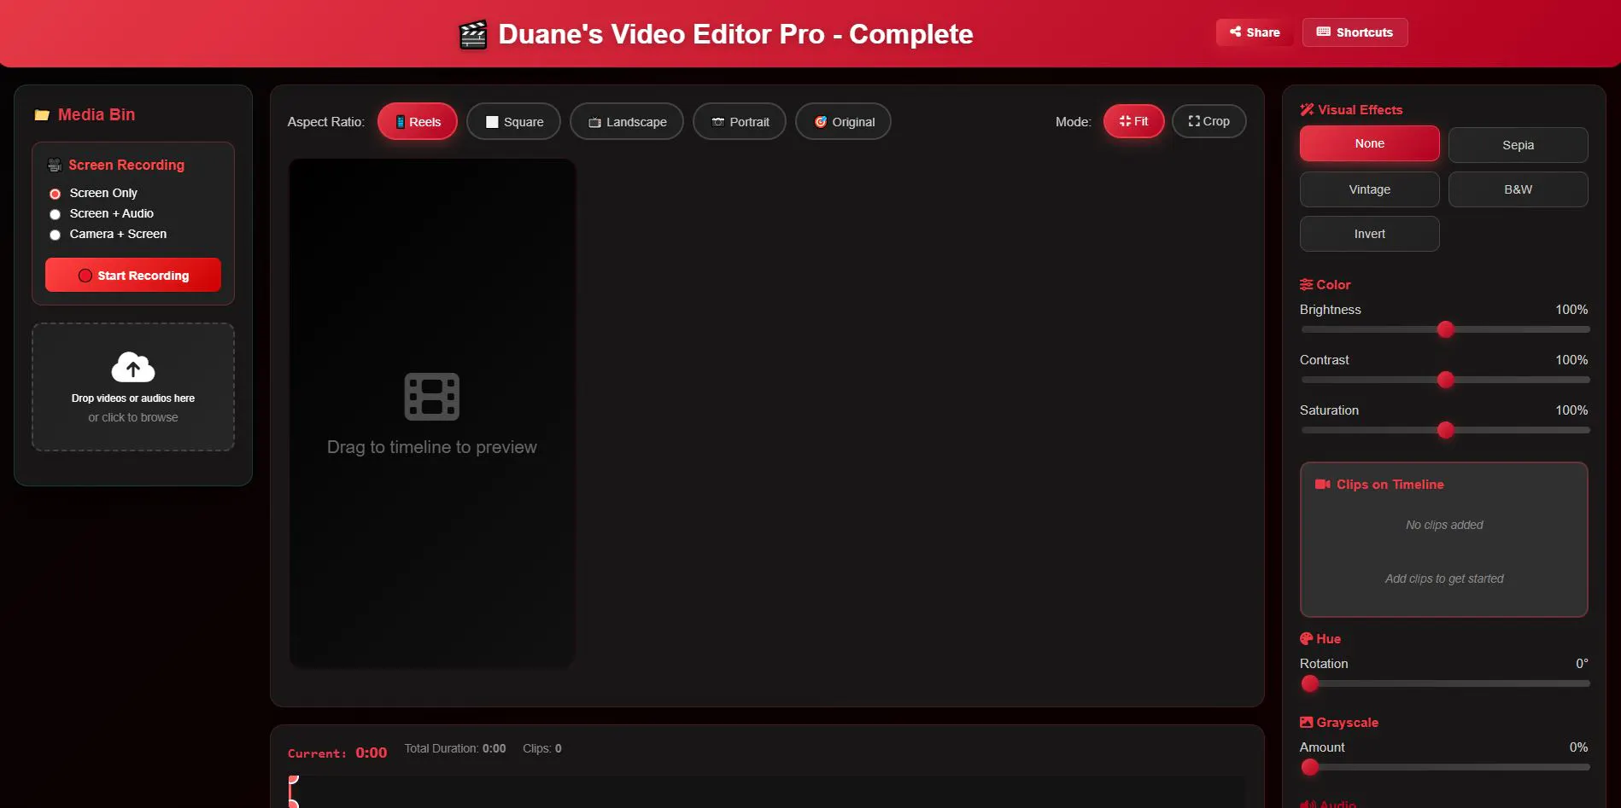The image size is (1621, 808).
Task: Click the Contrast slider handle
Action: point(1445,380)
